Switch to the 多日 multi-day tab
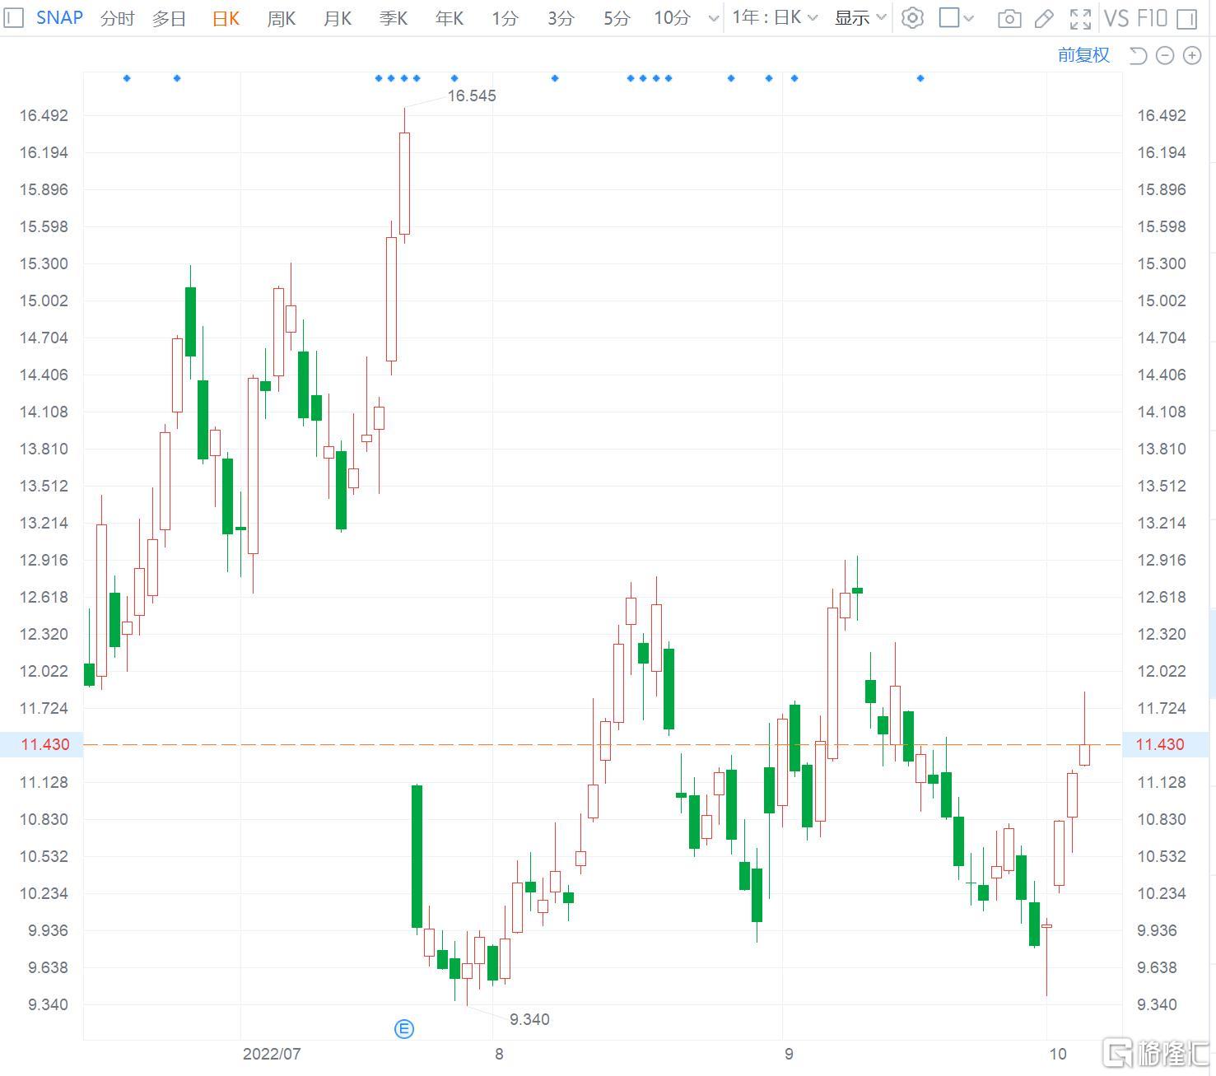Screen dimensions: 1216x1076 169,18
